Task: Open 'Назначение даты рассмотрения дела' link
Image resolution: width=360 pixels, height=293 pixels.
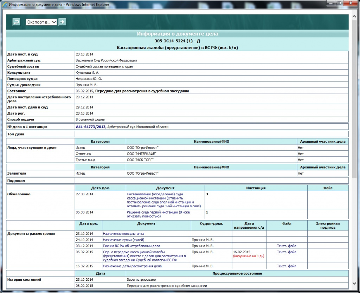Action: click(x=132, y=266)
